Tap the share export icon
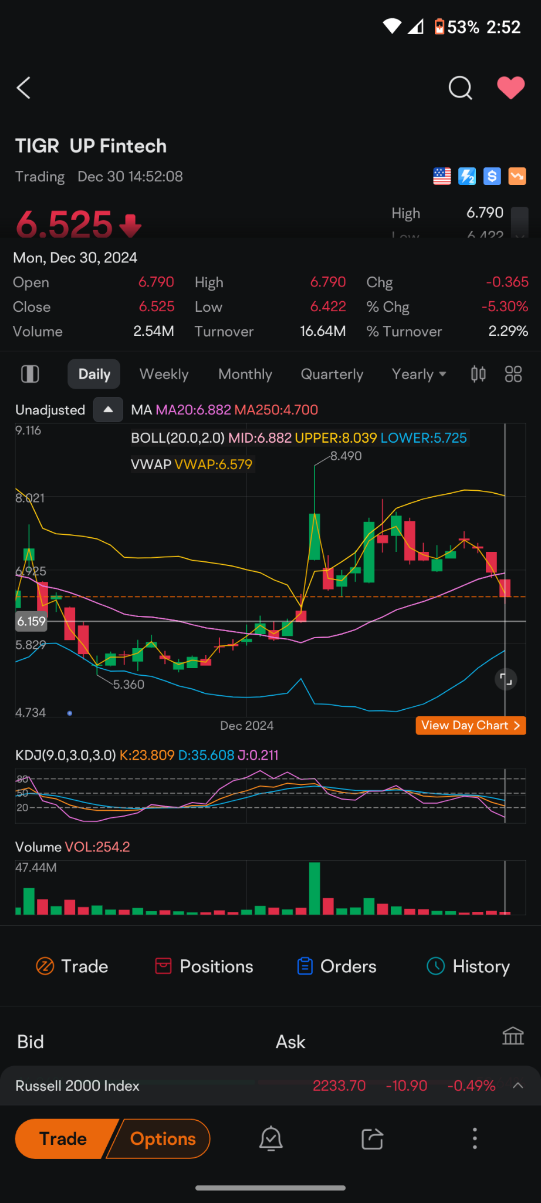The height and width of the screenshot is (1203, 541). (373, 1139)
